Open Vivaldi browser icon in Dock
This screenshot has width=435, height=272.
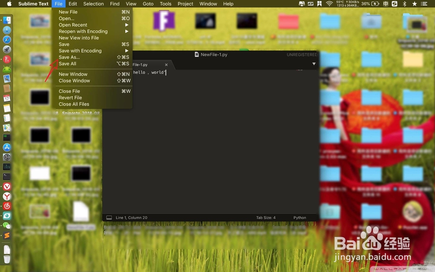7,187
